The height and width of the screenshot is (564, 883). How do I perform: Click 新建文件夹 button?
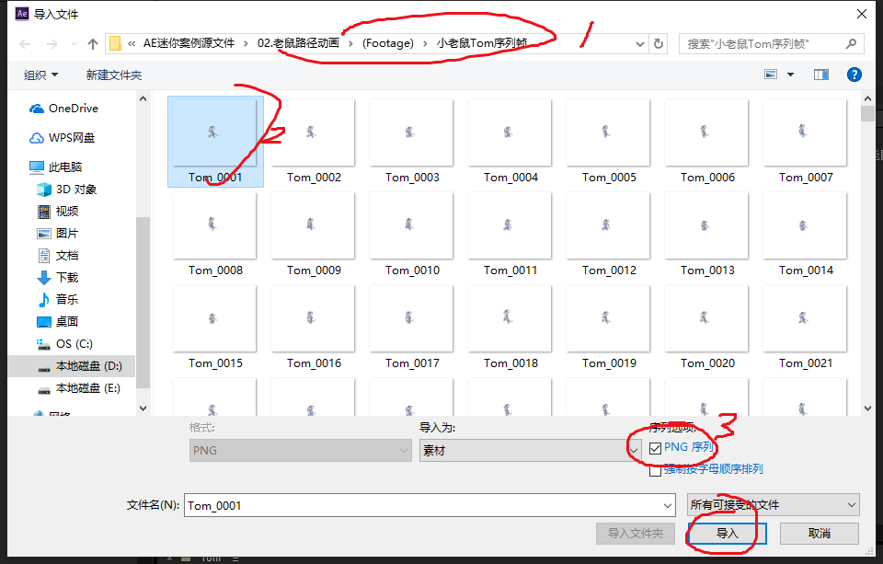114,75
